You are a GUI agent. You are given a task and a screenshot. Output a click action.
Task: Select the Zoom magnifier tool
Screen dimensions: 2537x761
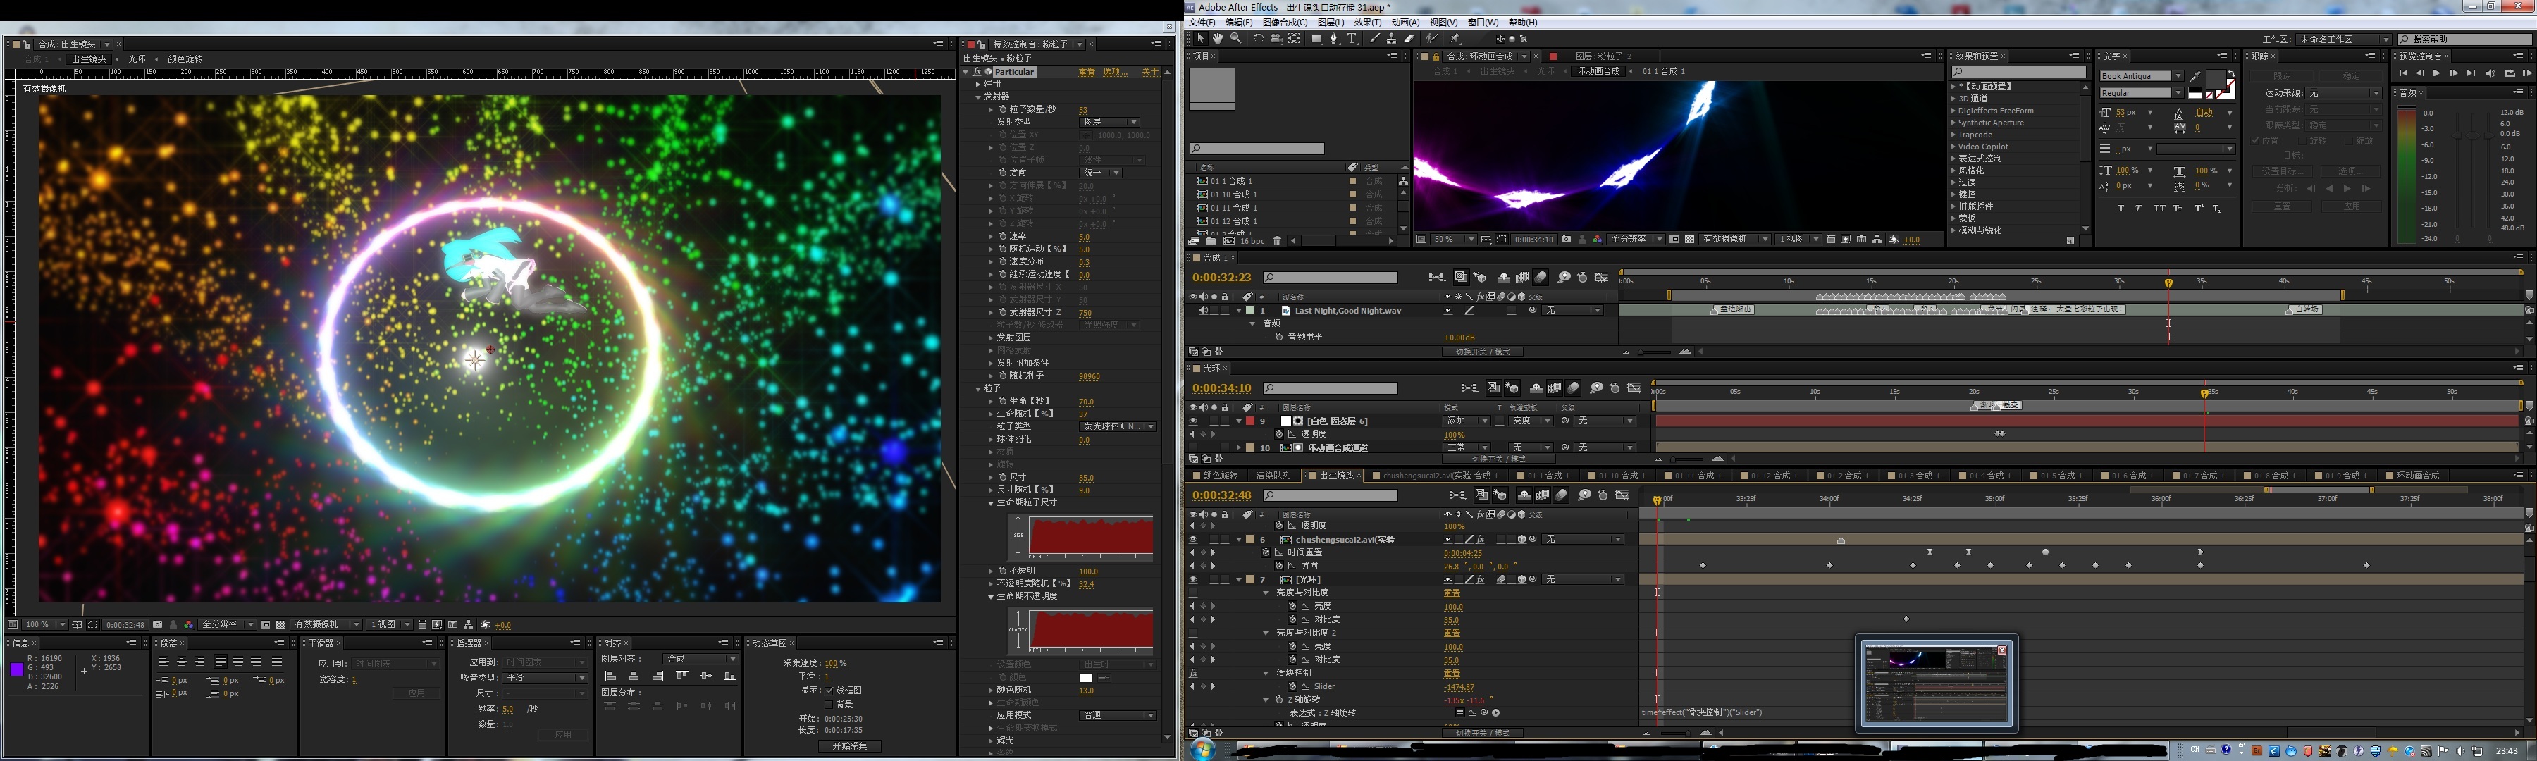[1236, 38]
